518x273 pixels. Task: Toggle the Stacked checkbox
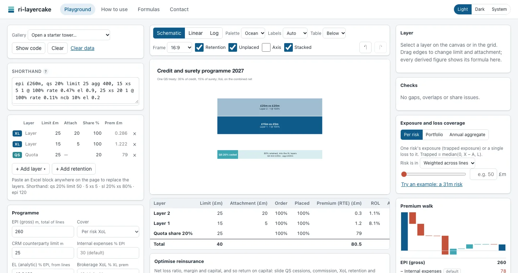tap(288, 47)
